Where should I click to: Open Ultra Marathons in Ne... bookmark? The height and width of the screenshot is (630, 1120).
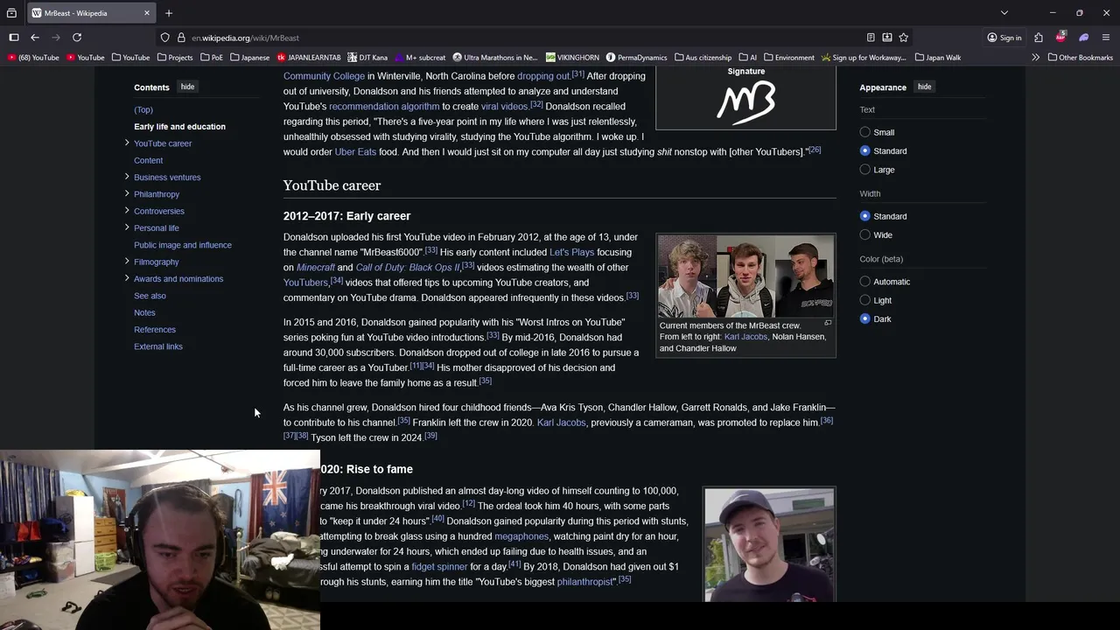(x=495, y=58)
